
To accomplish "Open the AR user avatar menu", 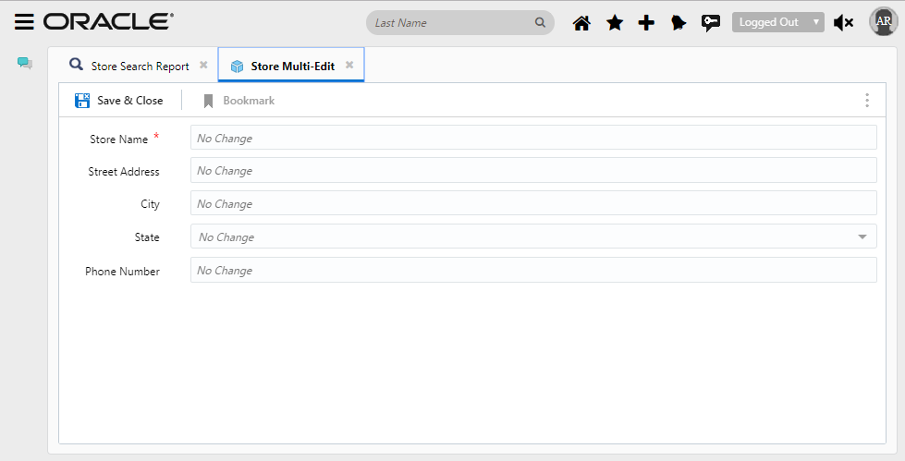I will coord(883,21).
